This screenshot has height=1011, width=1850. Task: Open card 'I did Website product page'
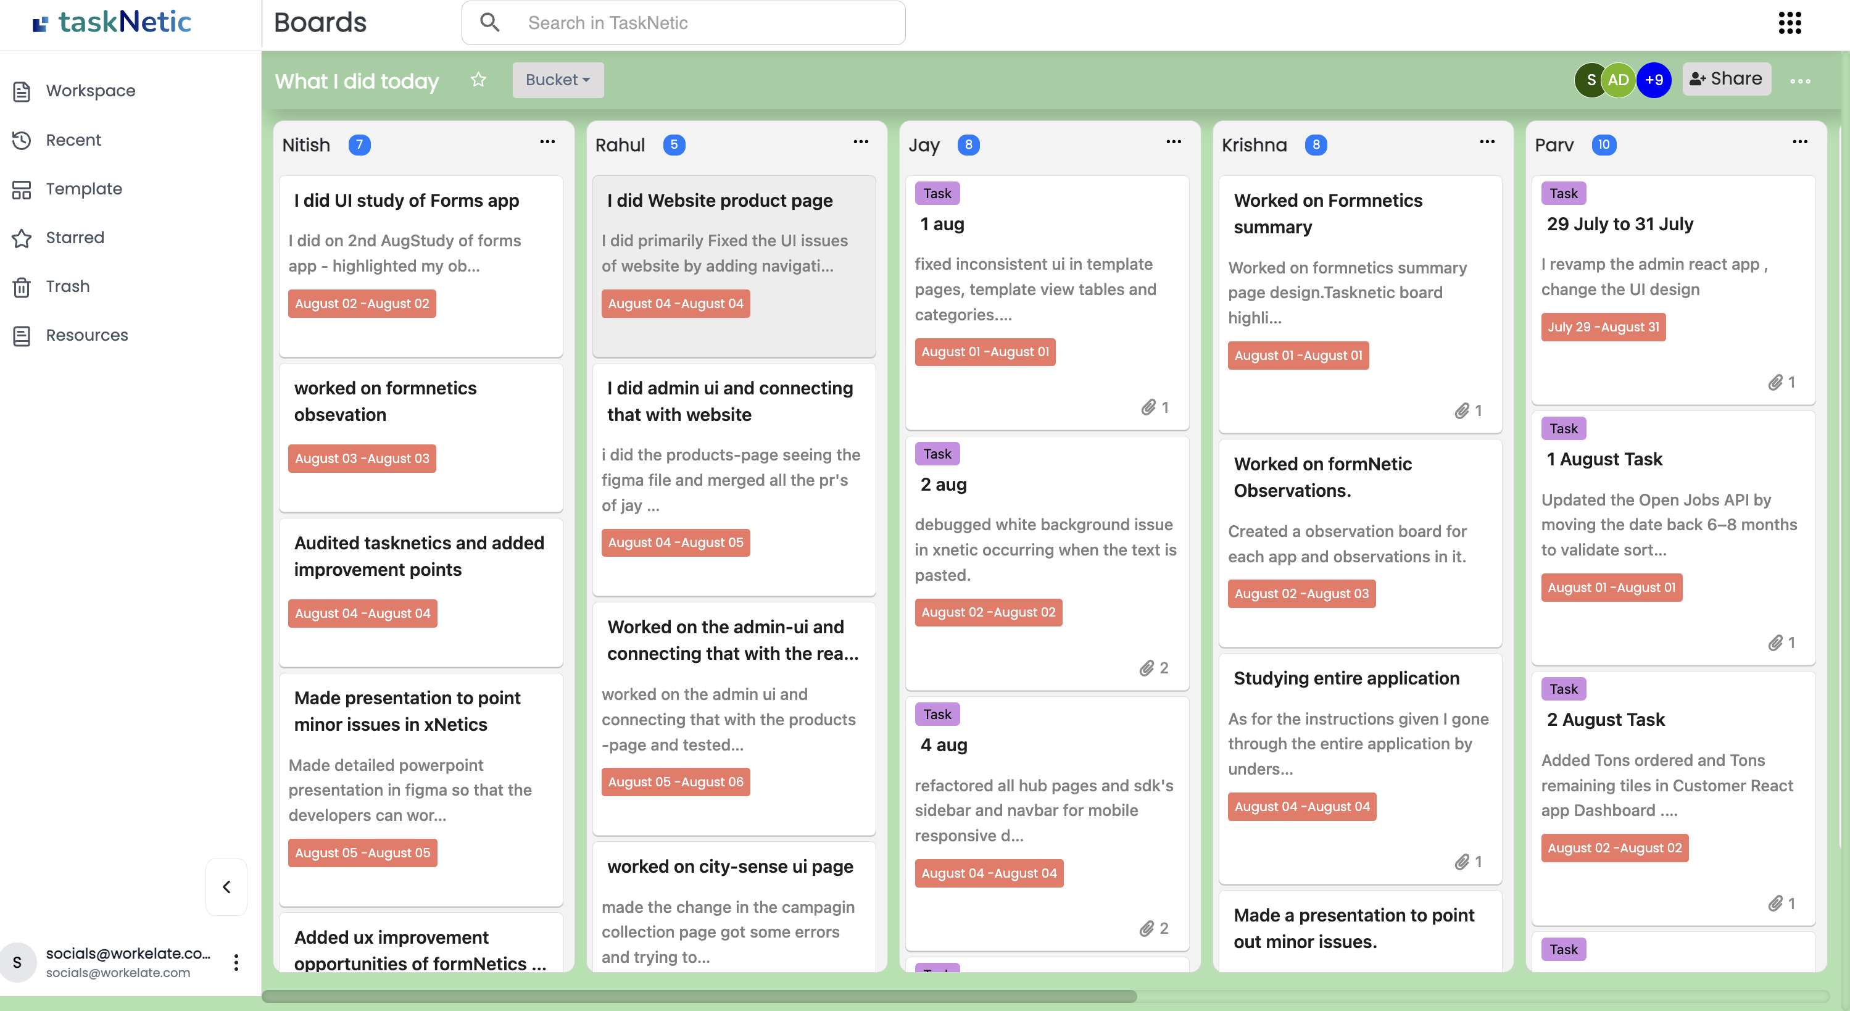[734, 267]
